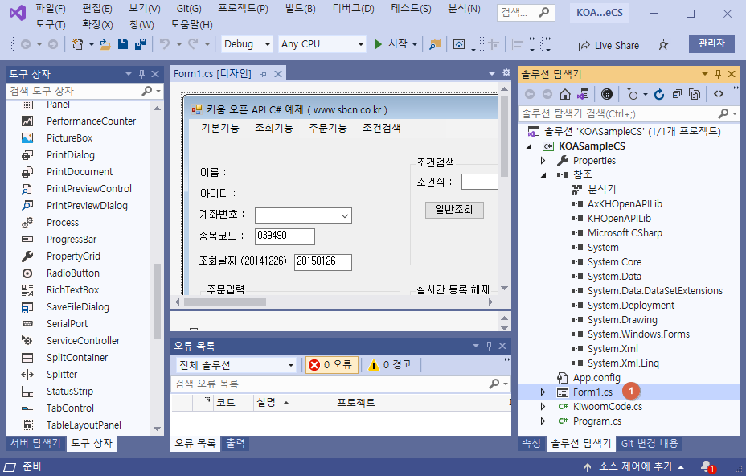Collapse the KOASampleCS project node
This screenshot has width=746, height=476.
click(x=529, y=146)
